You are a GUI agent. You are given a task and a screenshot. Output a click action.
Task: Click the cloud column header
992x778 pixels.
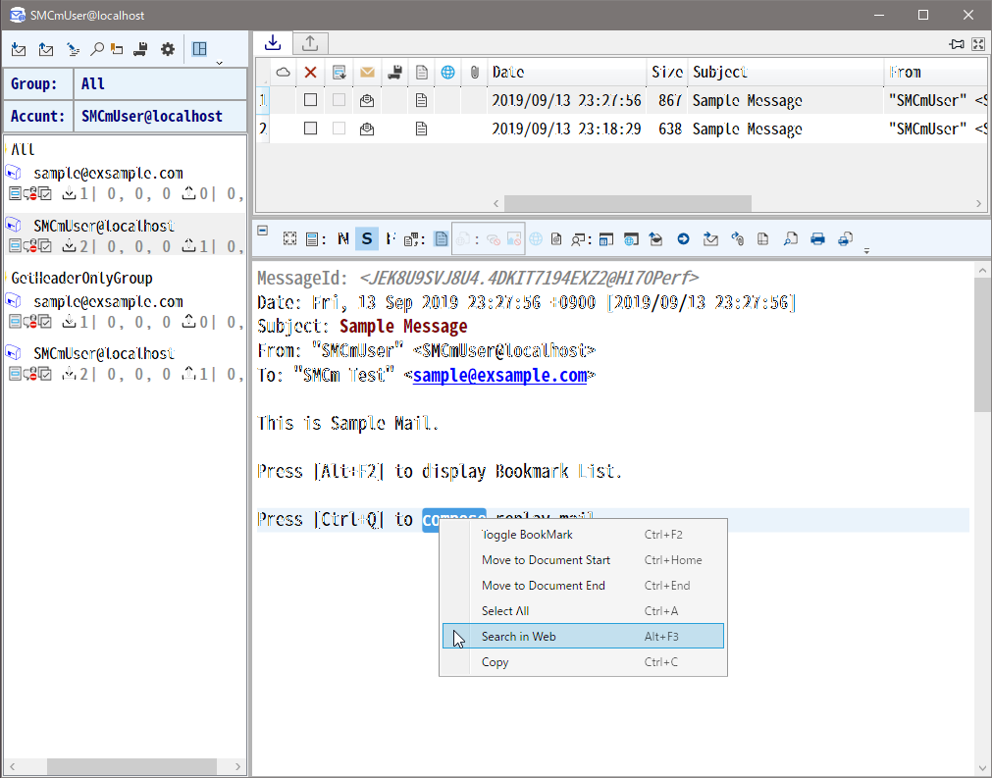point(284,72)
